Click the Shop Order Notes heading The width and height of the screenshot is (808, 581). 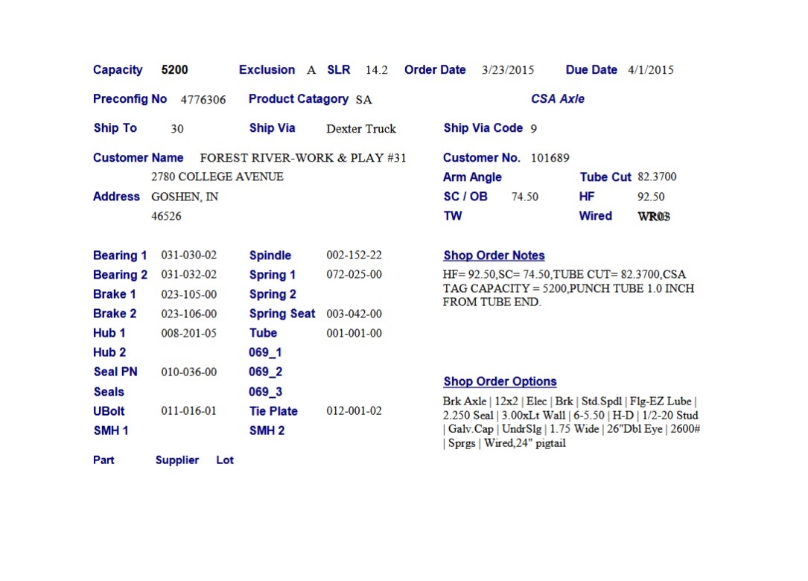click(x=494, y=255)
